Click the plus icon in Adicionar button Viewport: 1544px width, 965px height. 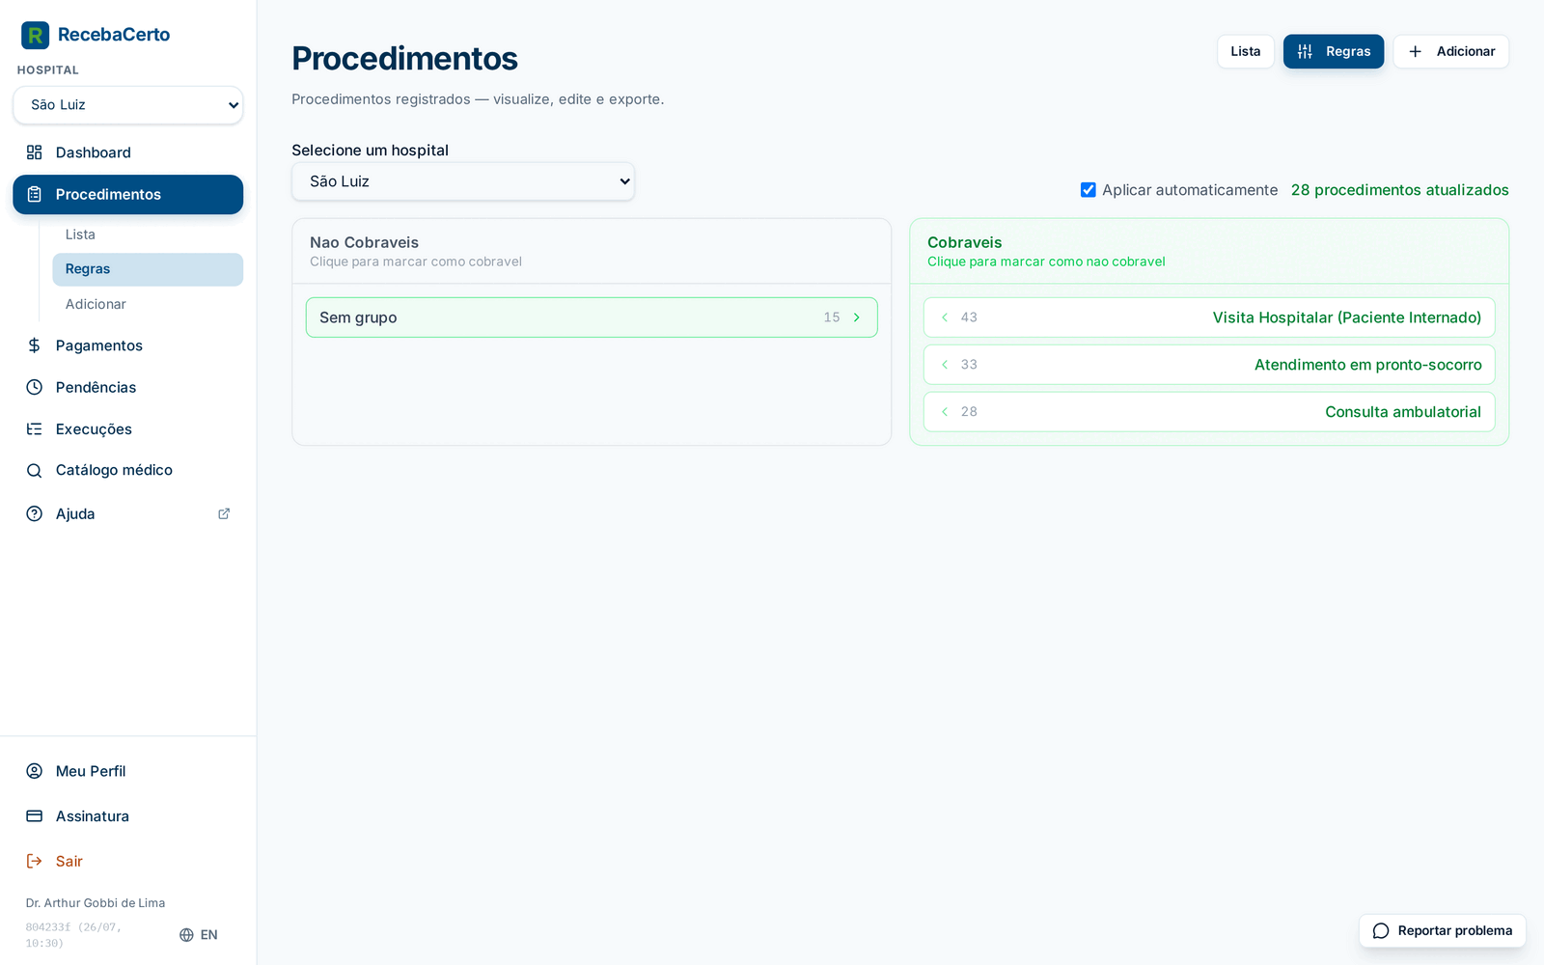click(1416, 51)
